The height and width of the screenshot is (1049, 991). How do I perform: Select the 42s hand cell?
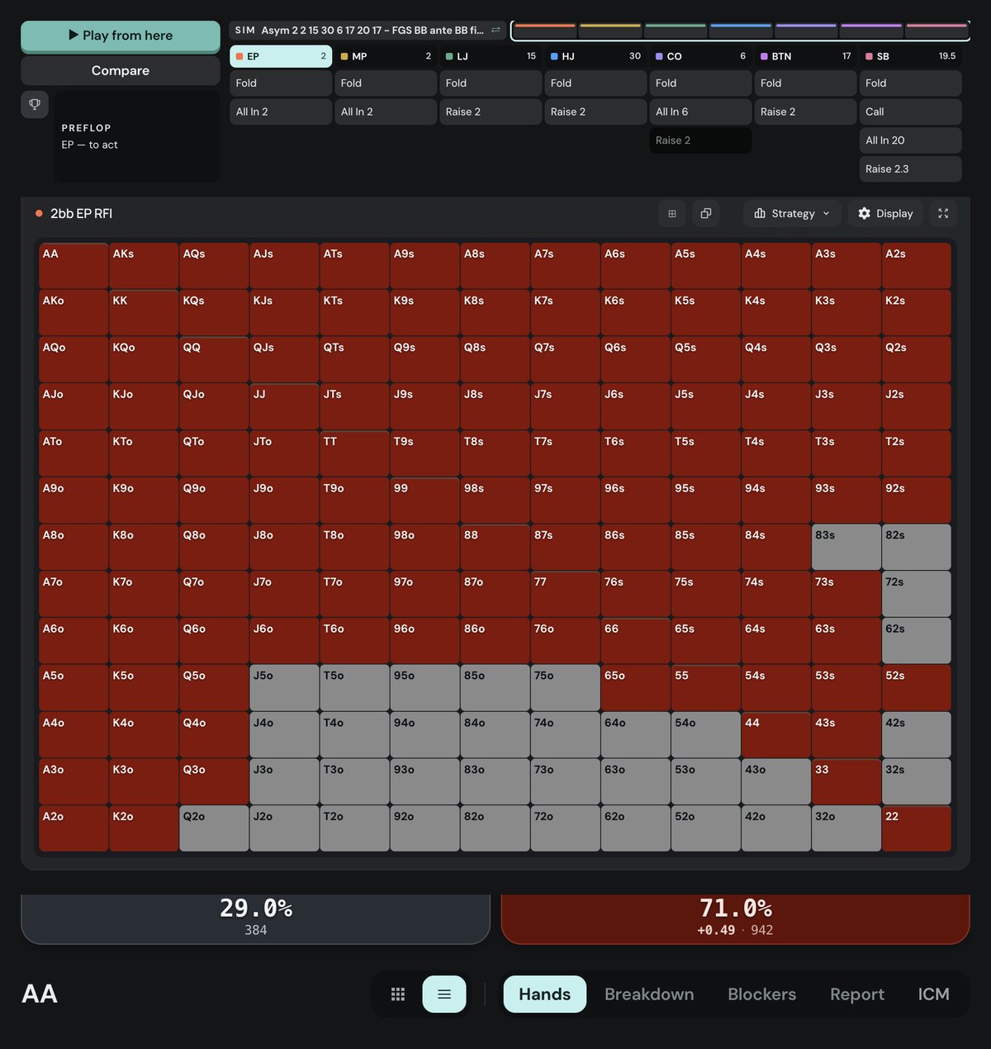coord(917,734)
